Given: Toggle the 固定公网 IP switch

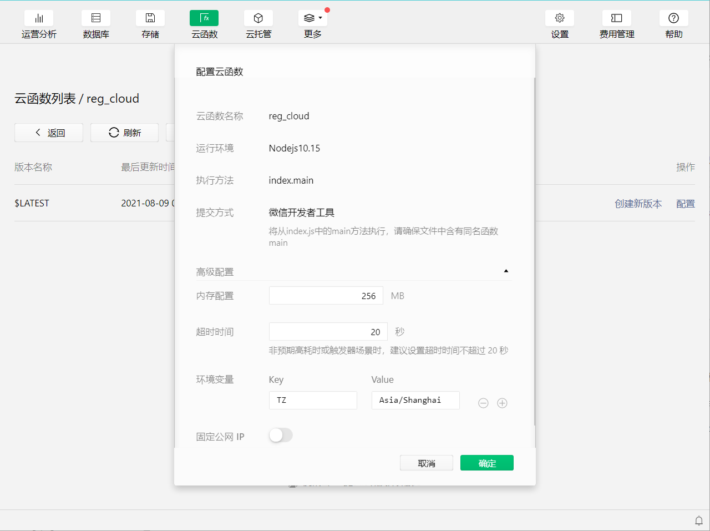Looking at the screenshot, I should (x=281, y=436).
